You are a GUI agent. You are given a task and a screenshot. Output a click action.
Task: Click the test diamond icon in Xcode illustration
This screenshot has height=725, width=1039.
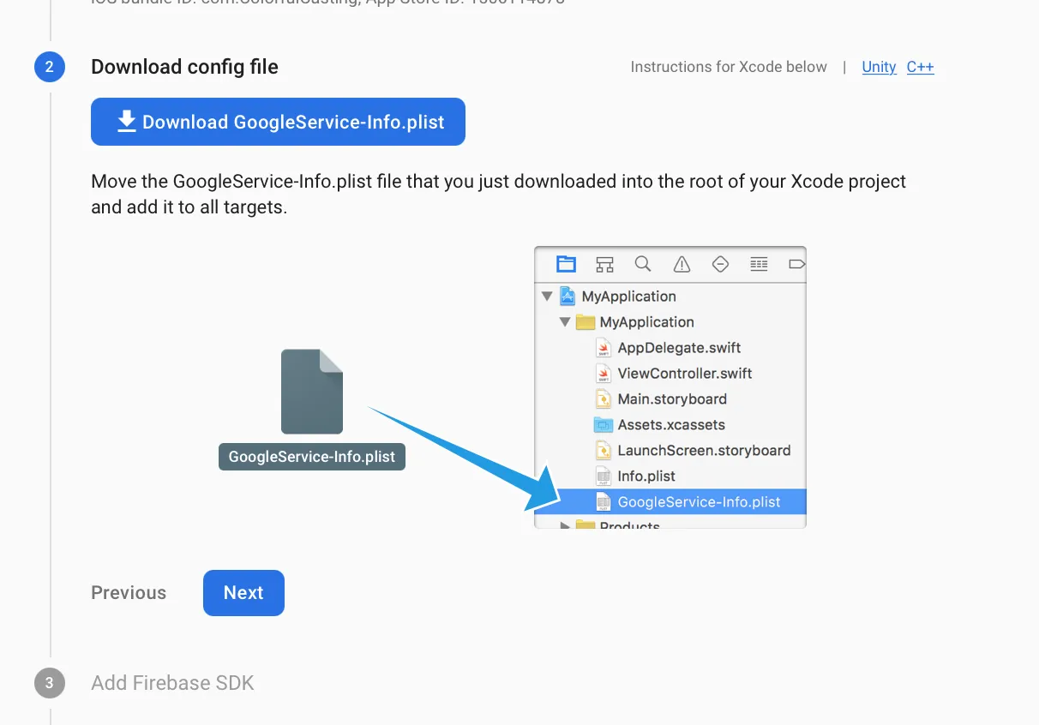tap(720, 264)
